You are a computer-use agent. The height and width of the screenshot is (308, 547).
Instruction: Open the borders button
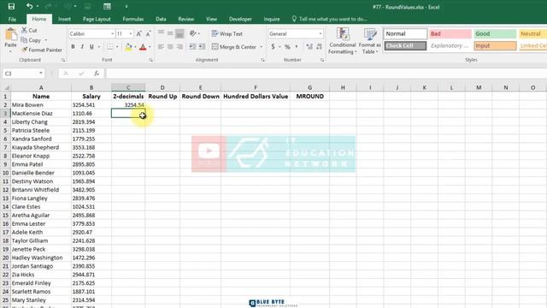(110, 47)
